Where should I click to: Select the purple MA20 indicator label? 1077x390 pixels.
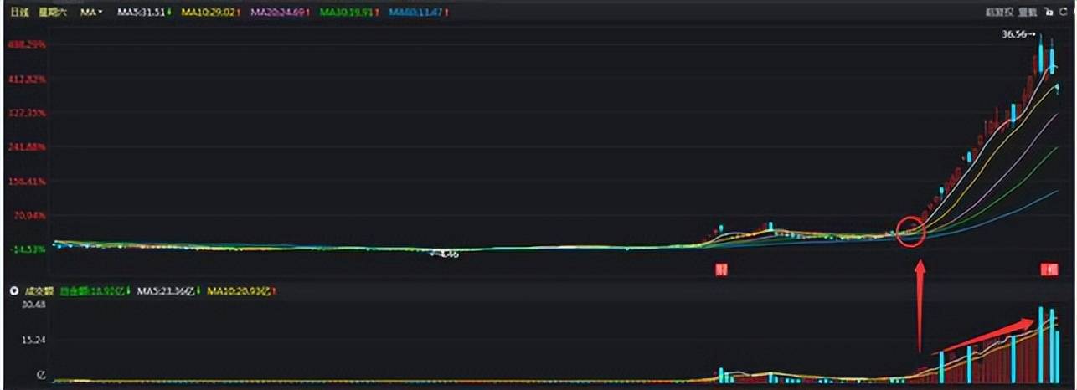click(281, 13)
